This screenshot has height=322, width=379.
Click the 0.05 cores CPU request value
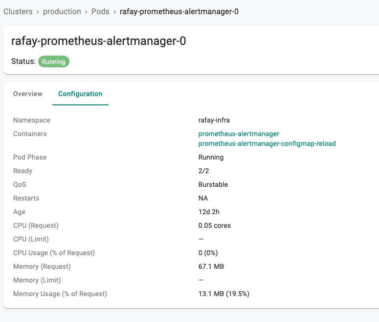tap(215, 225)
